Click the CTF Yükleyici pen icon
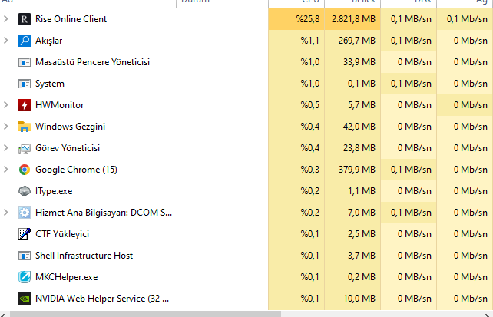The width and height of the screenshot is (493, 317). pyautogui.click(x=25, y=234)
